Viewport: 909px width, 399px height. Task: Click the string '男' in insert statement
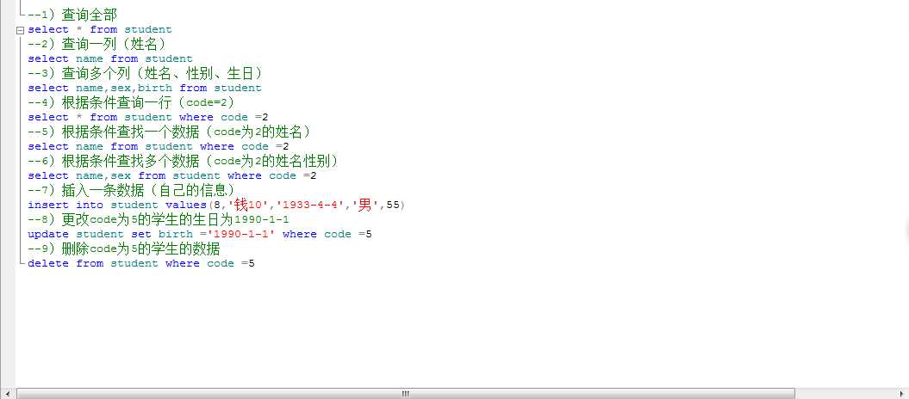coord(366,206)
